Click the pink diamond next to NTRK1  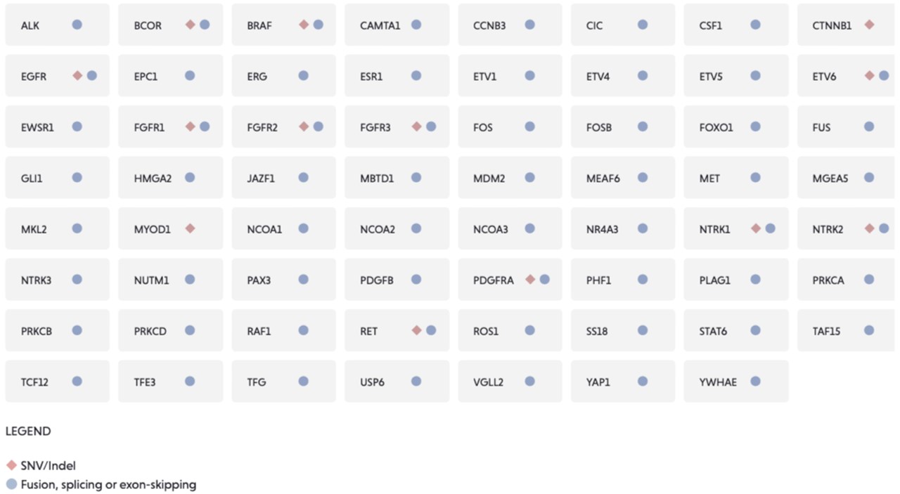756,228
